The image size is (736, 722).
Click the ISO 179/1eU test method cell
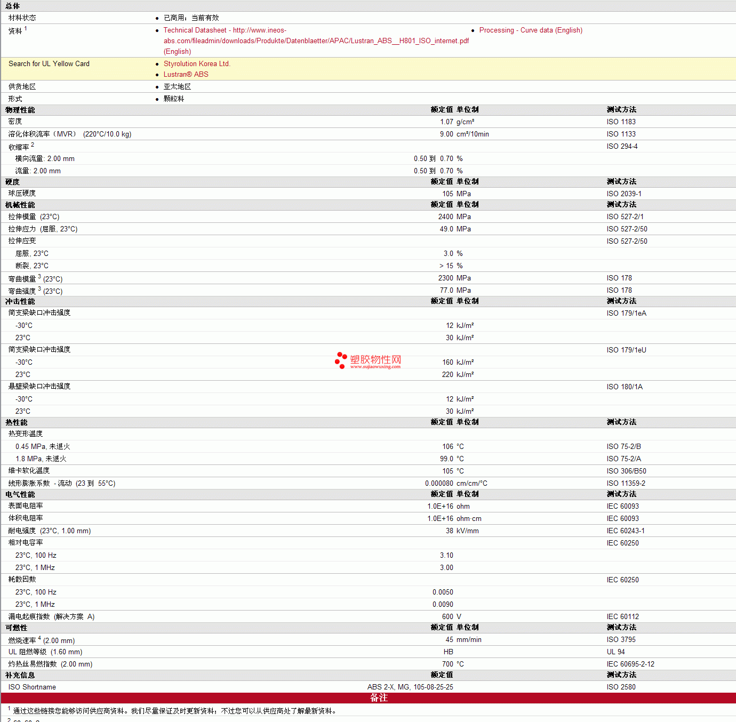[x=626, y=350]
